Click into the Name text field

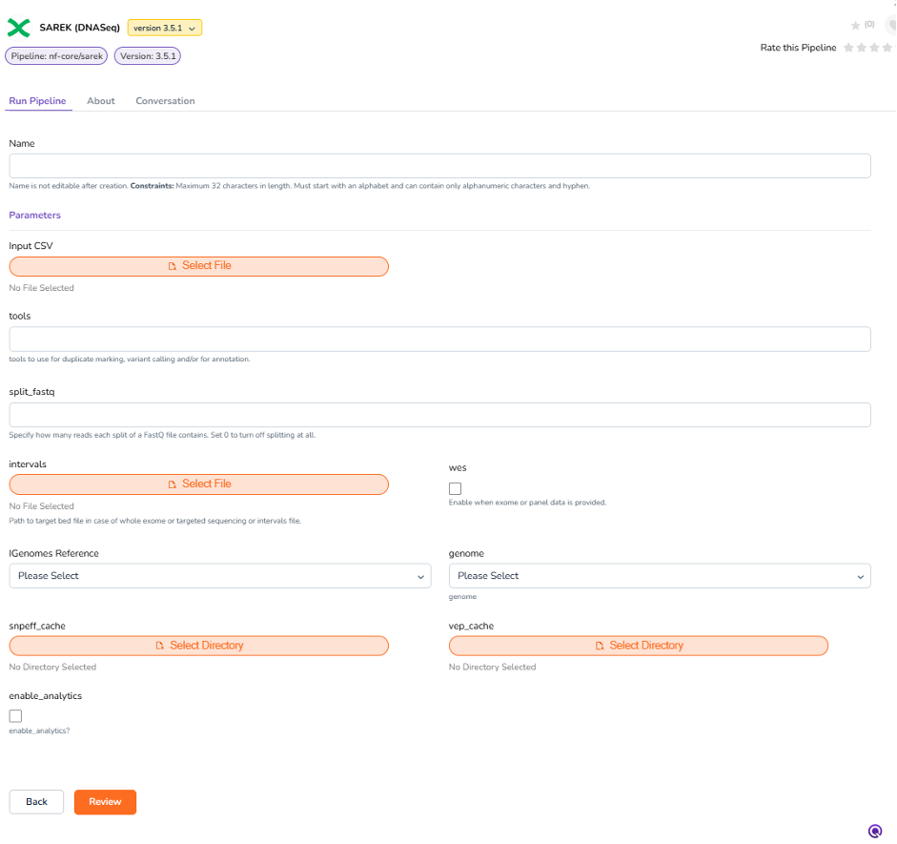[x=439, y=166]
